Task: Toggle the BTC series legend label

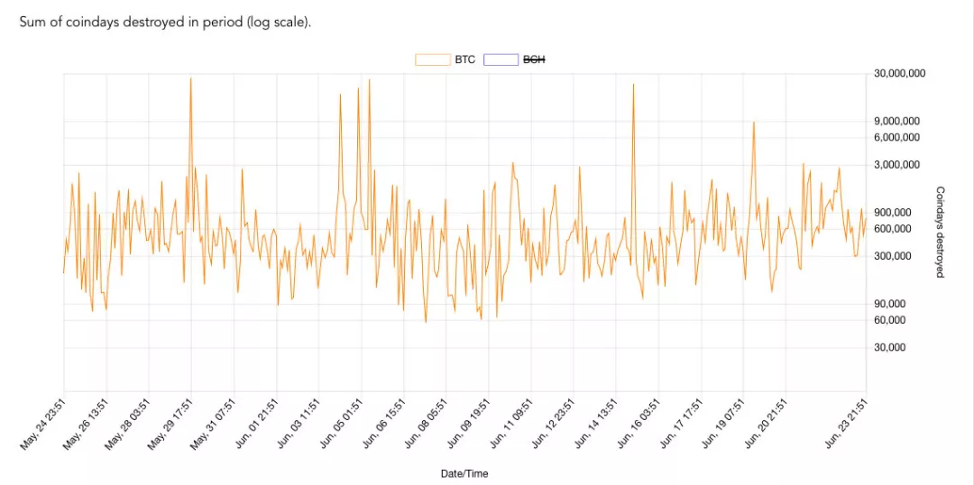Action: [464, 60]
